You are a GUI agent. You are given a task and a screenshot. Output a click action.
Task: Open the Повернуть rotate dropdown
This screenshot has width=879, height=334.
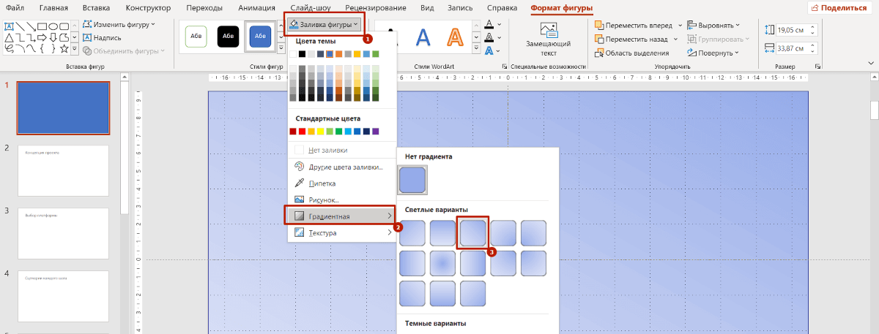713,53
